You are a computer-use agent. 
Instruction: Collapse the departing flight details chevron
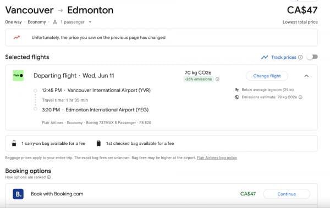coord(306,76)
